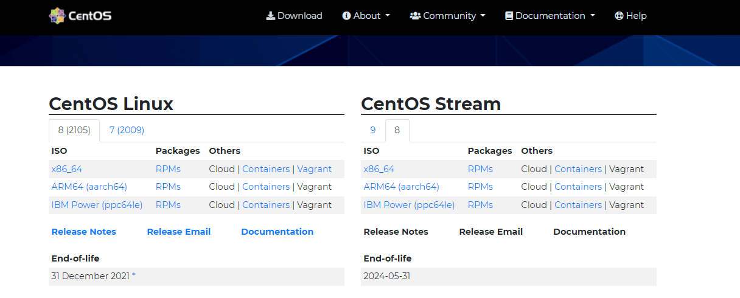Screen dimensions: 740x298
Task: Click the CentOS Stream heading
Action: click(431, 104)
